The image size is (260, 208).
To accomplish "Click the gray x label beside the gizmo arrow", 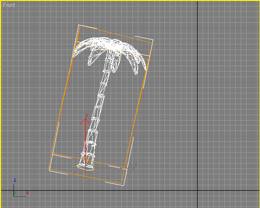I will click(136, 164).
